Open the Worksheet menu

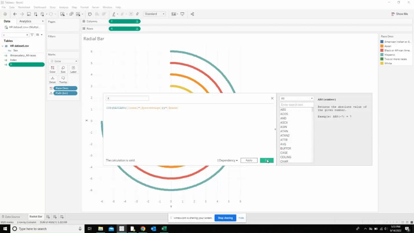pyautogui.click(x=24, y=7)
